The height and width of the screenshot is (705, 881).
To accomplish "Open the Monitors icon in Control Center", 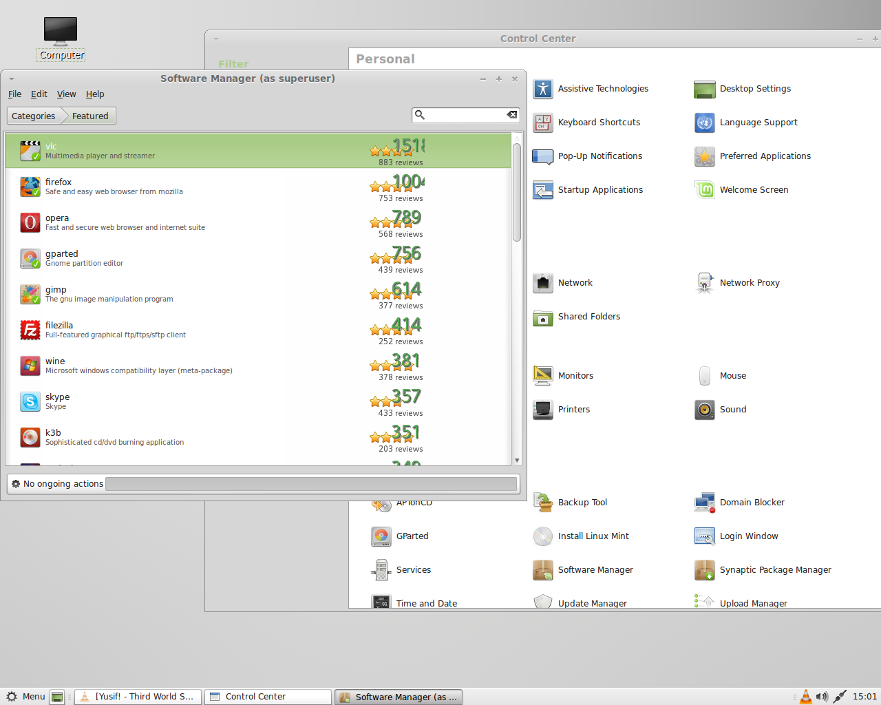I will [x=543, y=376].
